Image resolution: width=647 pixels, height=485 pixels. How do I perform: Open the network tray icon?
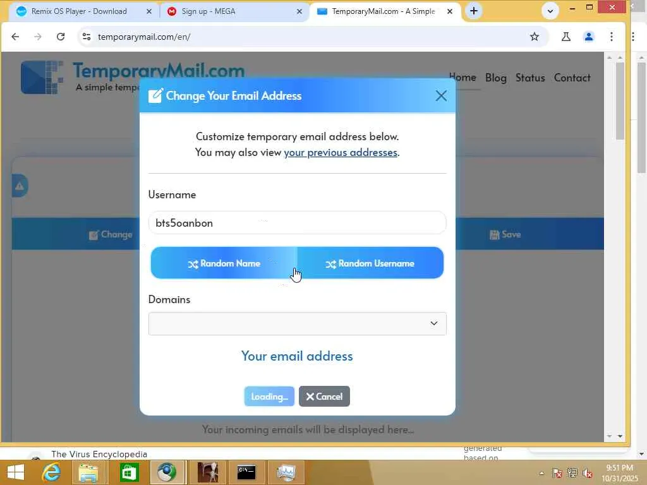coord(572,473)
